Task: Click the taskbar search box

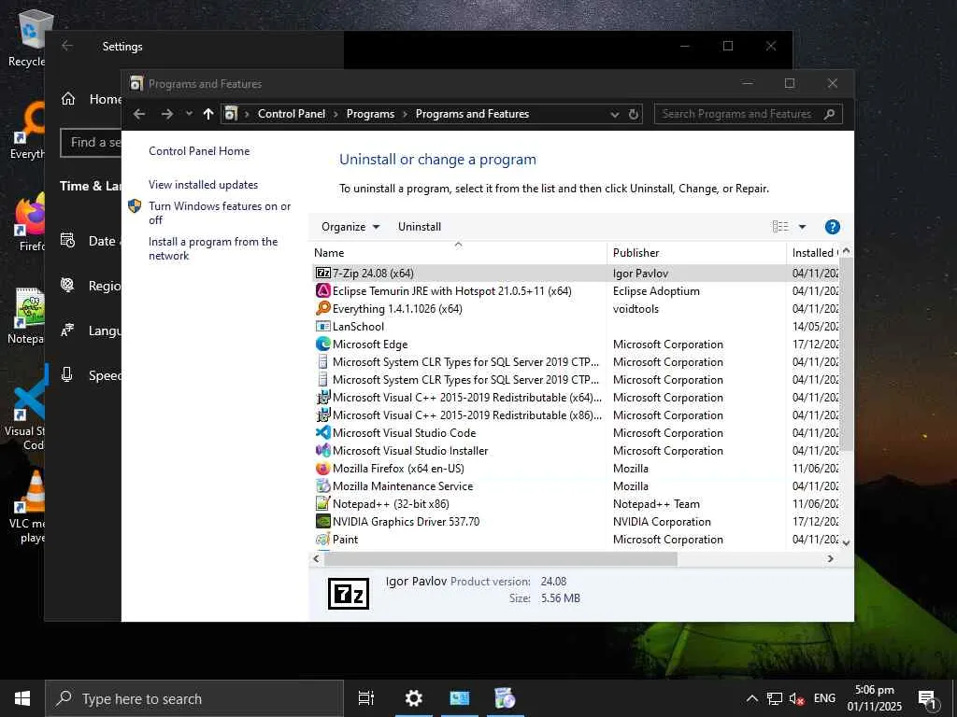Action: tap(194, 698)
